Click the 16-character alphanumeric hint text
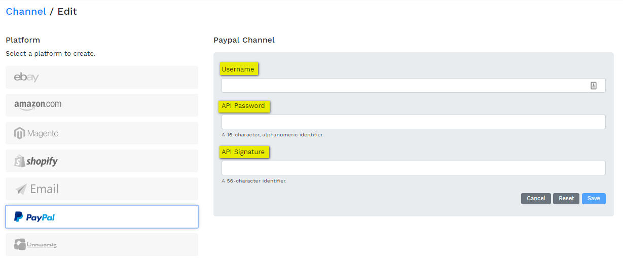The height and width of the screenshot is (258, 623). [272, 135]
